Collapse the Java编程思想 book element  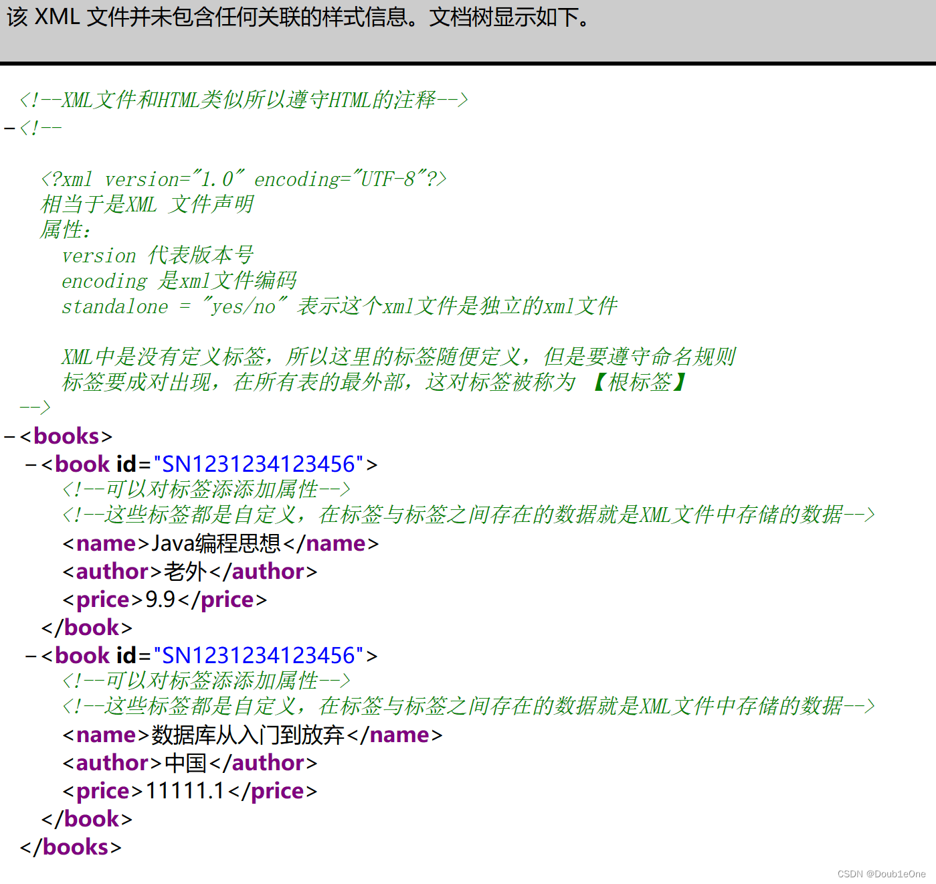(31, 464)
